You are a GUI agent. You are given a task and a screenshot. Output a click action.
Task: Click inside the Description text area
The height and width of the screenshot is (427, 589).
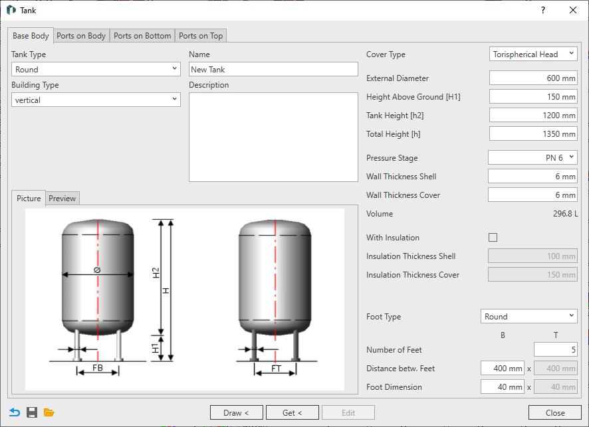coord(273,137)
